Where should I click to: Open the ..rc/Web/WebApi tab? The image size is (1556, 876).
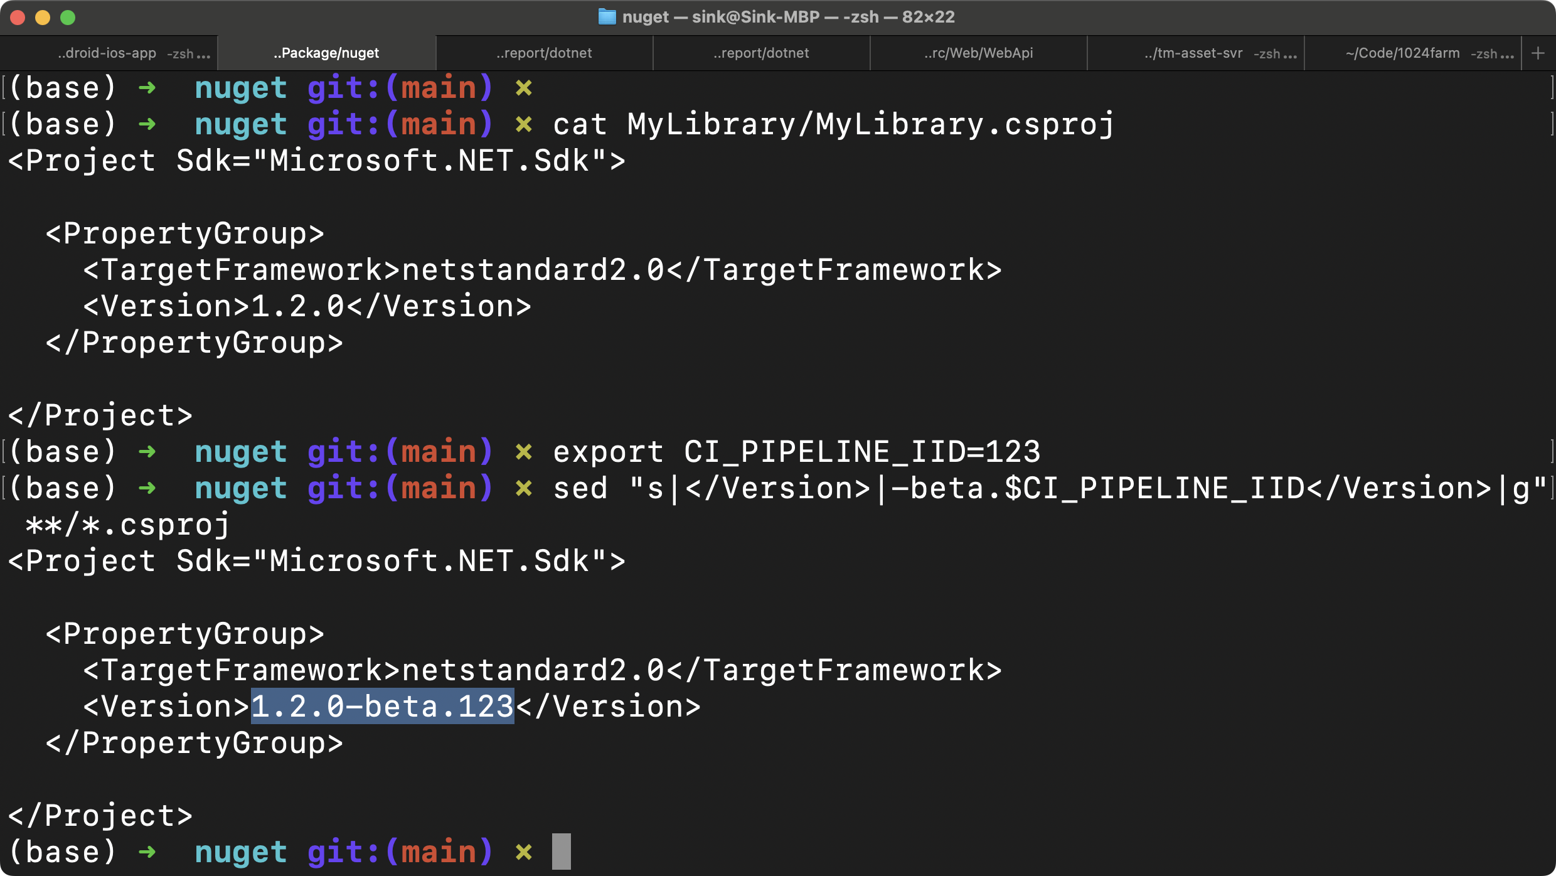(978, 53)
